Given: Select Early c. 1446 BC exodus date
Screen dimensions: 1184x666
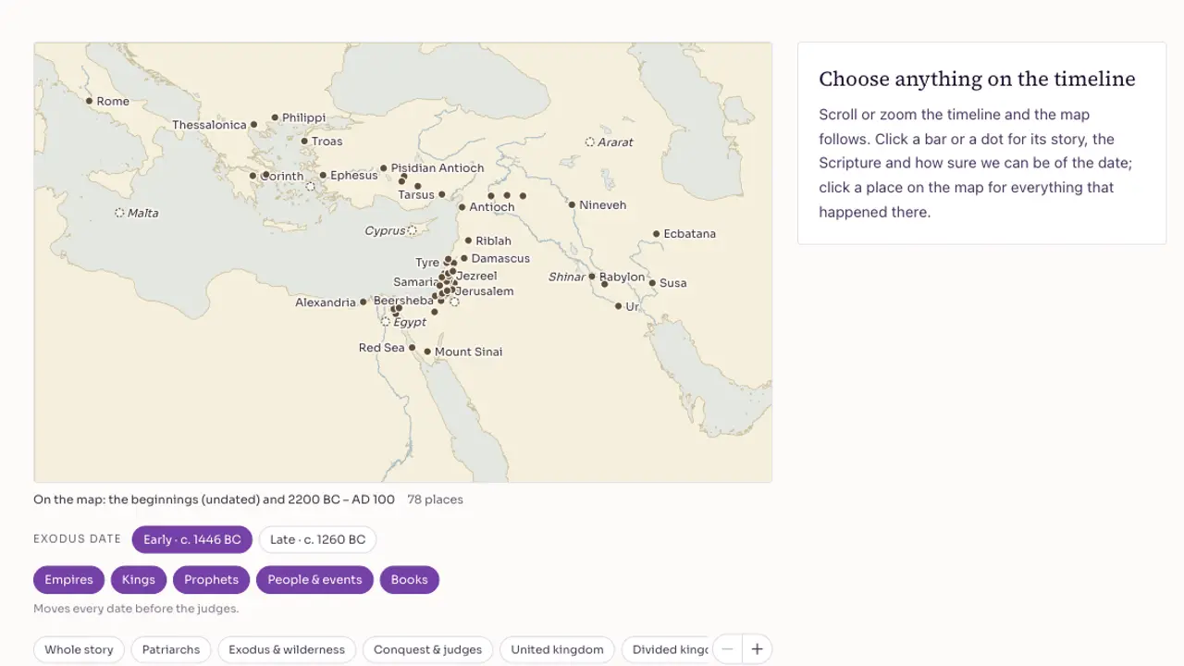Looking at the screenshot, I should click(x=192, y=539).
